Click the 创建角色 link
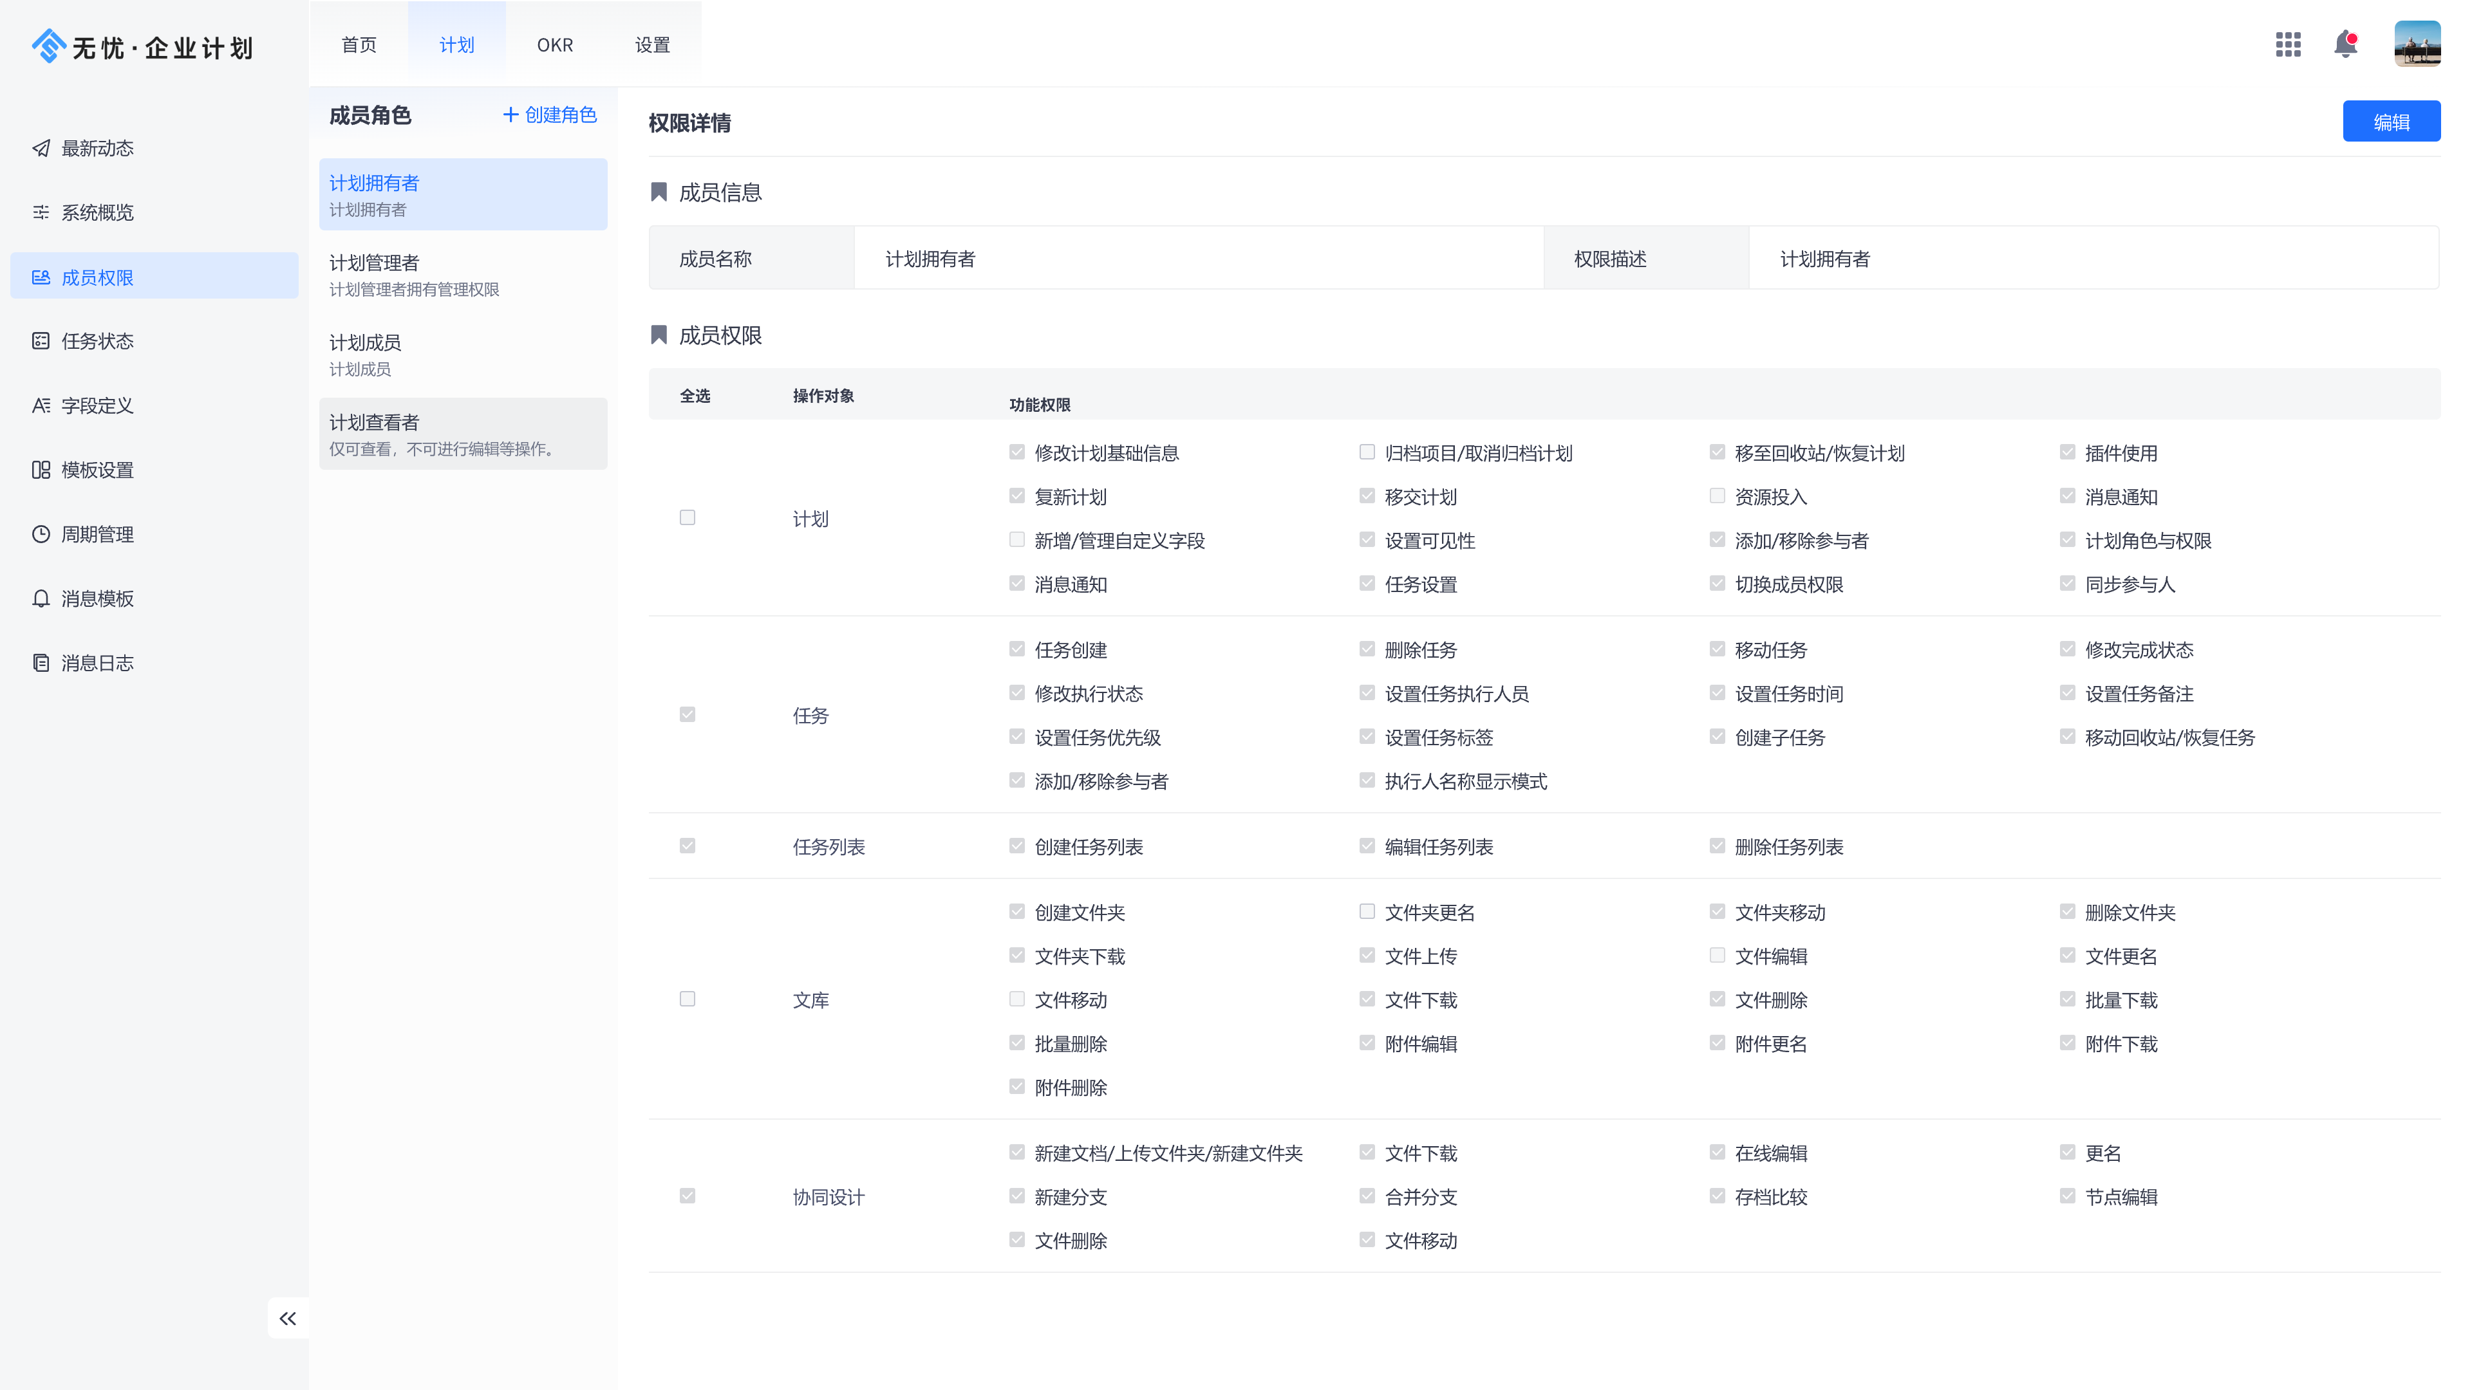This screenshot has width=2472, height=1390. (550, 115)
